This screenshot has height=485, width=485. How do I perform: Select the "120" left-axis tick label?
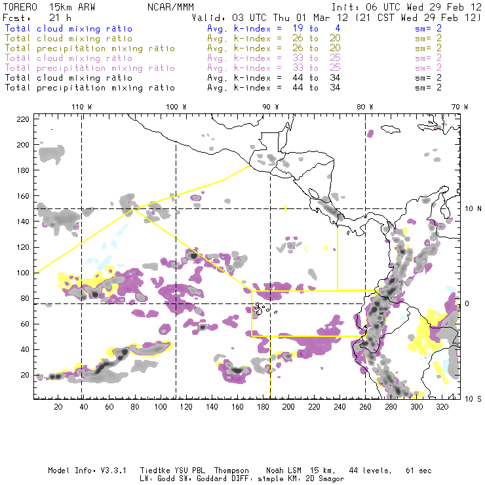23,248
